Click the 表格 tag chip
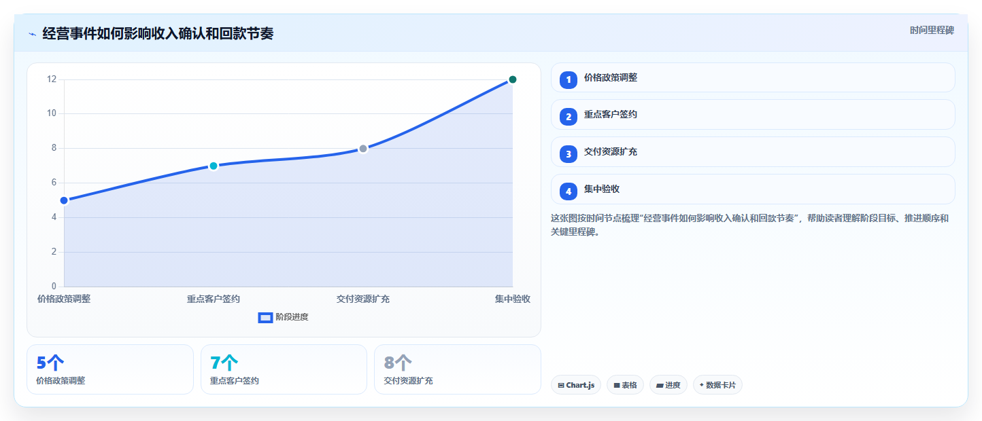982x421 pixels. click(x=625, y=385)
